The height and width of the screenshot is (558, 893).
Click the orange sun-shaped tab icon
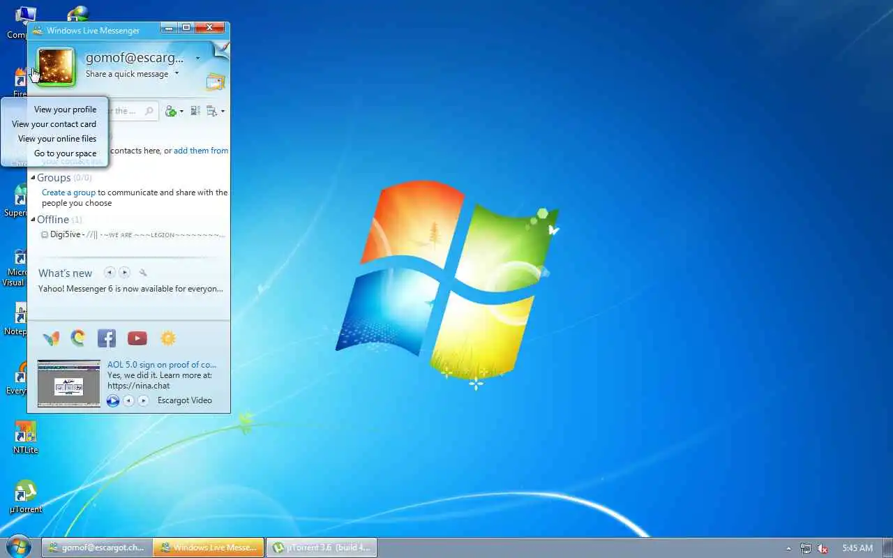pyautogui.click(x=168, y=338)
